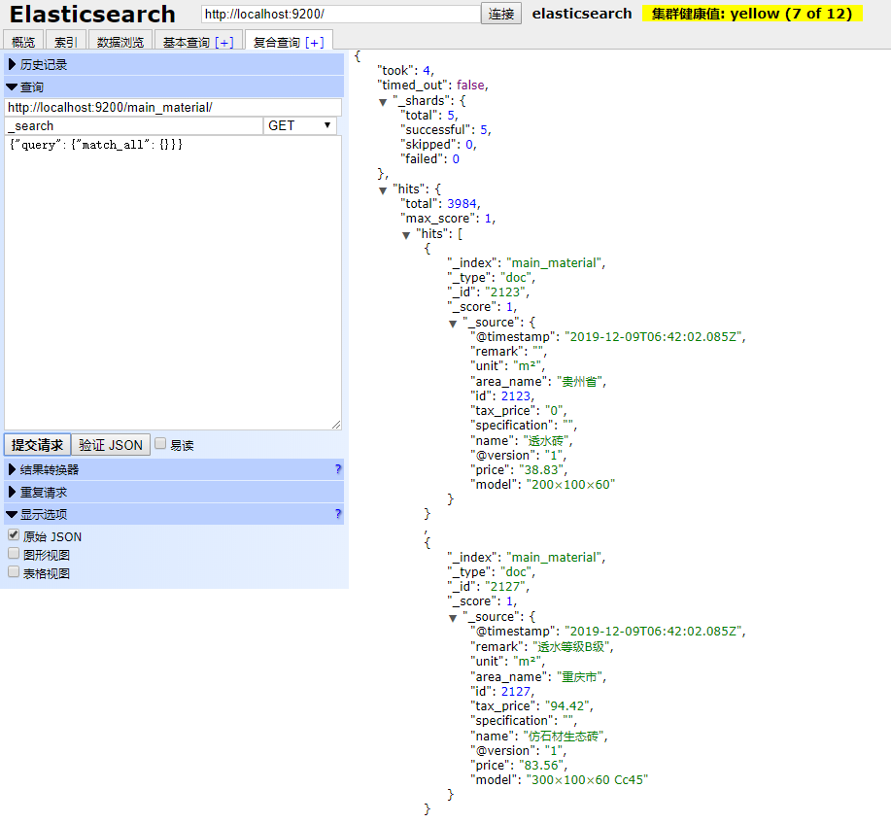Focus the http://localhost:9200/ connection URL field

[341, 14]
